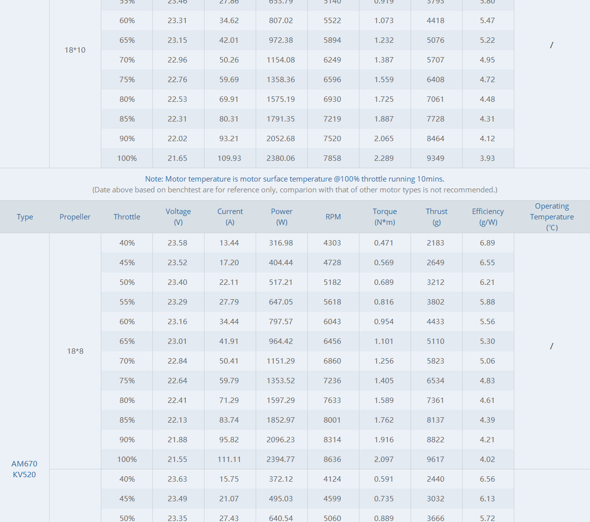590x522 pixels.
Task: Click the Current (A) column header
Action: [230, 216]
